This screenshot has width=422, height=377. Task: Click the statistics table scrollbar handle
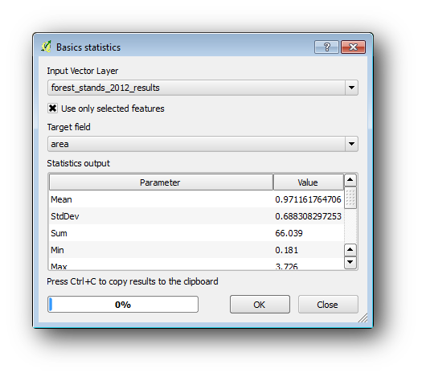pyautogui.click(x=350, y=198)
